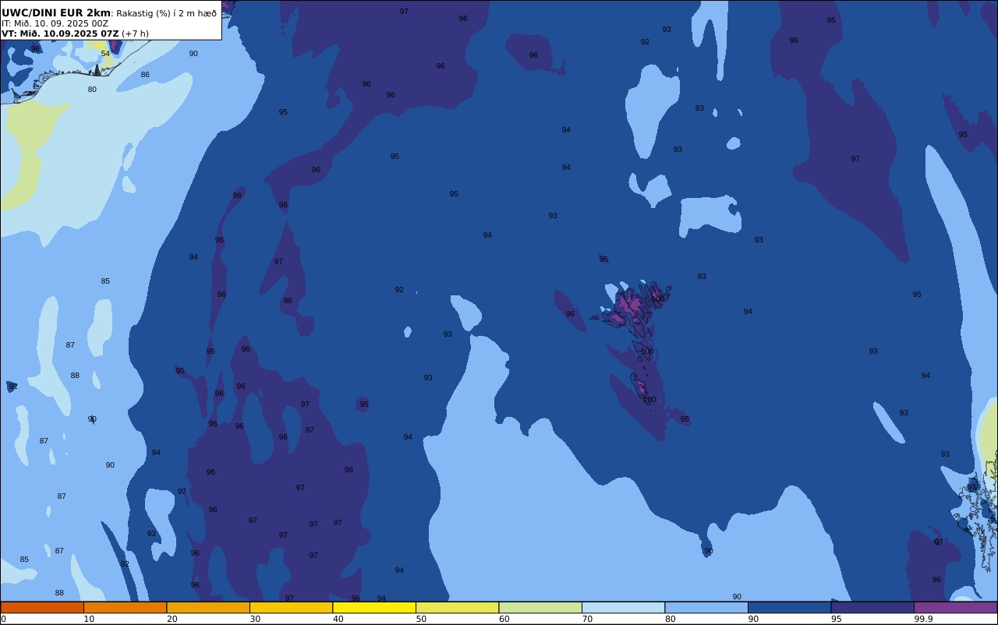
Task: Select the amber 20–30 legend swatch
Action: coord(208,607)
